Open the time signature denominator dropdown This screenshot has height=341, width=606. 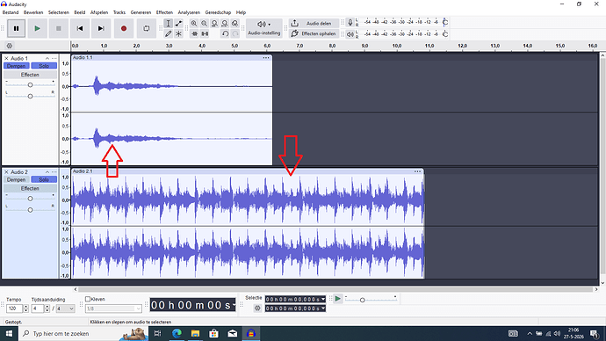(x=65, y=308)
